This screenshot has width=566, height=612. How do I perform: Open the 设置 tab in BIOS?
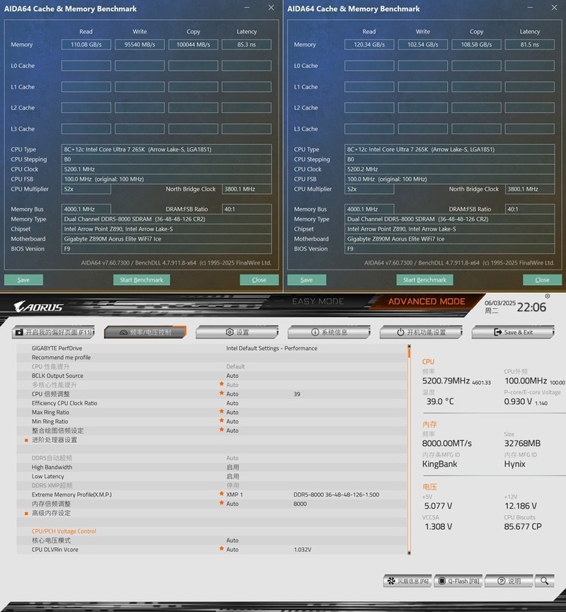(237, 332)
